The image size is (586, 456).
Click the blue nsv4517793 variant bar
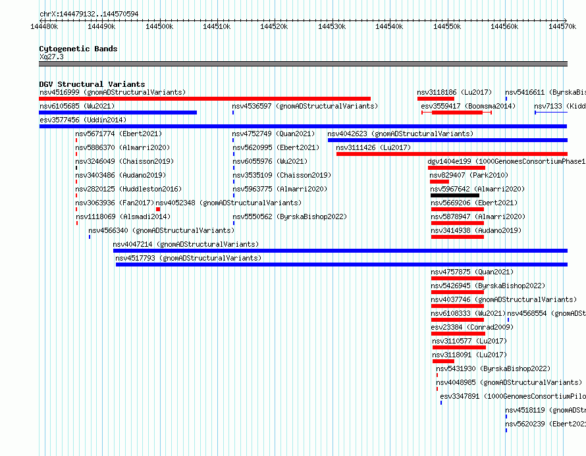[x=342, y=265]
